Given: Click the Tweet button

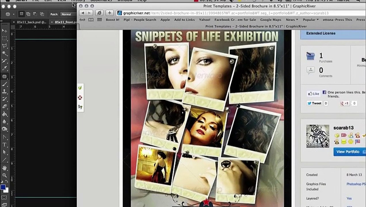Looking at the screenshot, I should (314, 103).
